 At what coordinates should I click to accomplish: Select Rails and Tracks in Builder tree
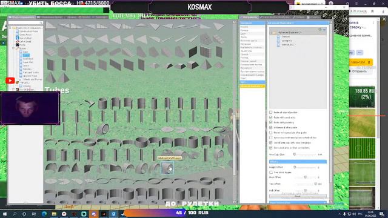click(x=31, y=73)
